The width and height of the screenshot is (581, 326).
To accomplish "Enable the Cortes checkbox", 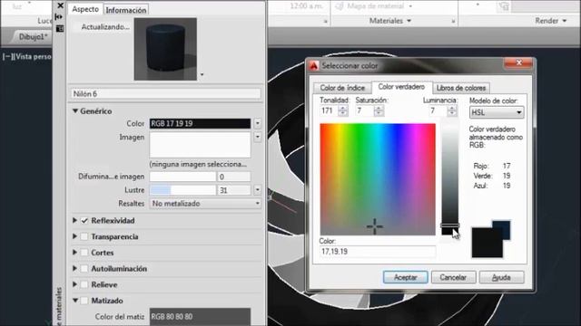I will 84,253.
